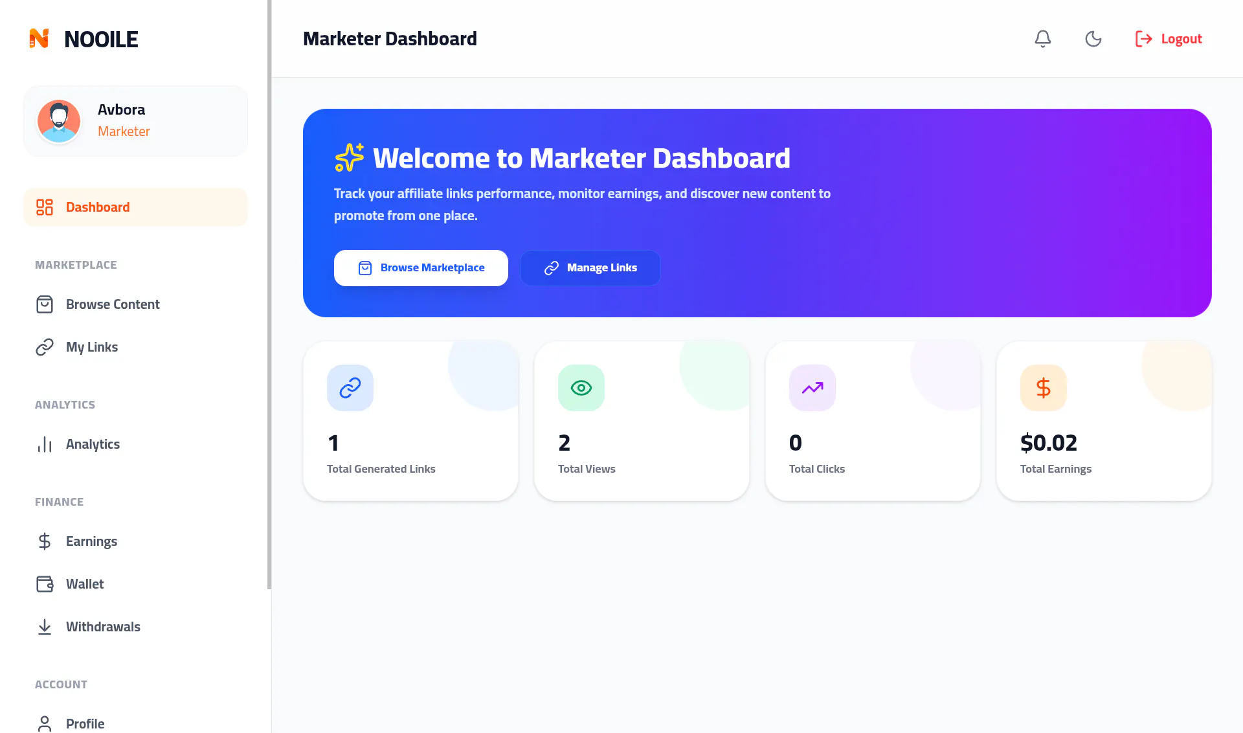Click the Marketer Dashboard page title
The width and height of the screenshot is (1243, 733).
pos(390,39)
